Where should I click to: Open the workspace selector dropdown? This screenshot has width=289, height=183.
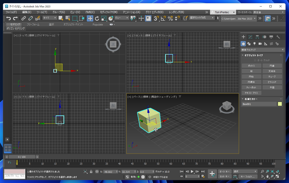tap(268, 12)
